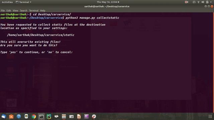Click the volume speaker indicator
This screenshot has height=120, width=214.
[203, 2]
